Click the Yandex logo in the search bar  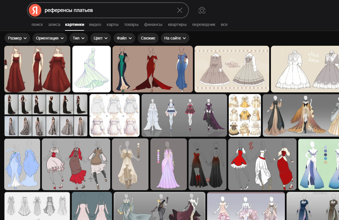[35, 11]
